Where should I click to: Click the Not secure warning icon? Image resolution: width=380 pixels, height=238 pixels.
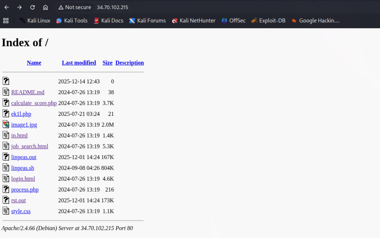(x=61, y=7)
